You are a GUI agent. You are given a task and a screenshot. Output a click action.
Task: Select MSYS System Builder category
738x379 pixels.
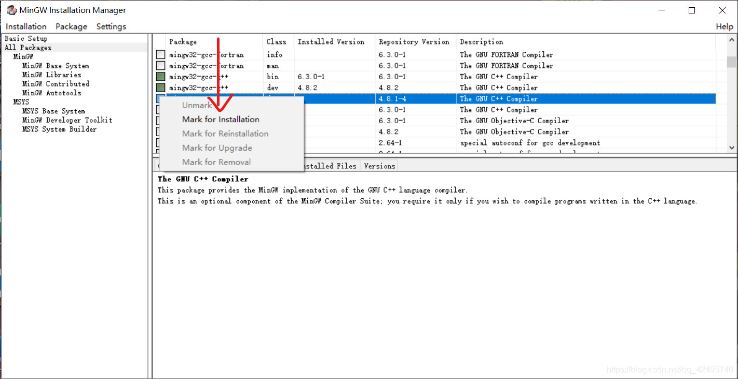click(x=59, y=129)
